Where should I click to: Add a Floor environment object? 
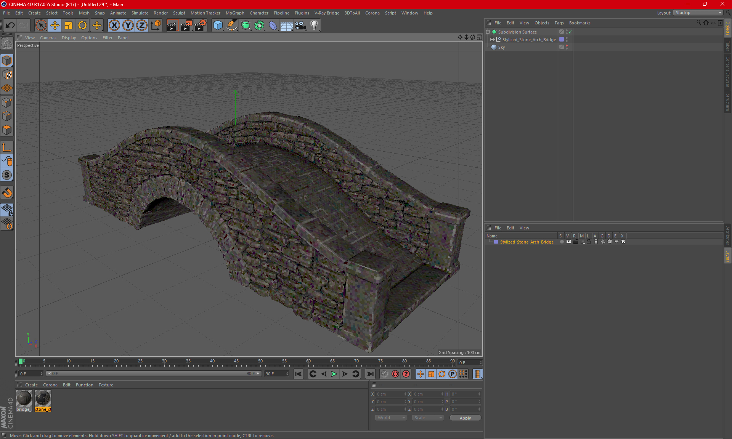click(287, 26)
